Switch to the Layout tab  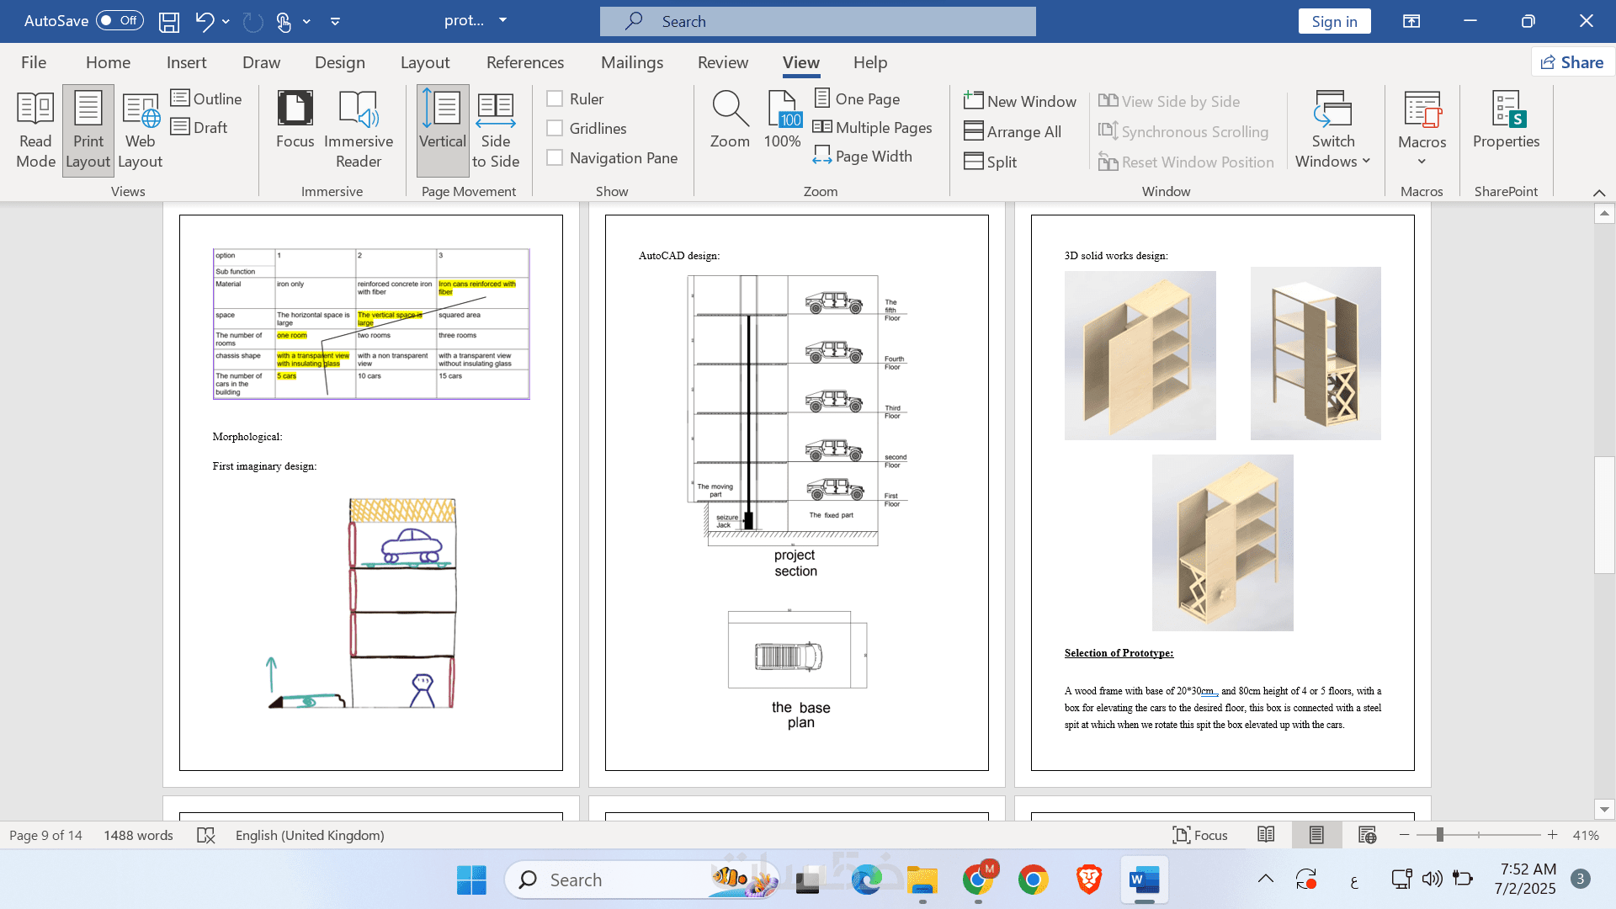425,62
